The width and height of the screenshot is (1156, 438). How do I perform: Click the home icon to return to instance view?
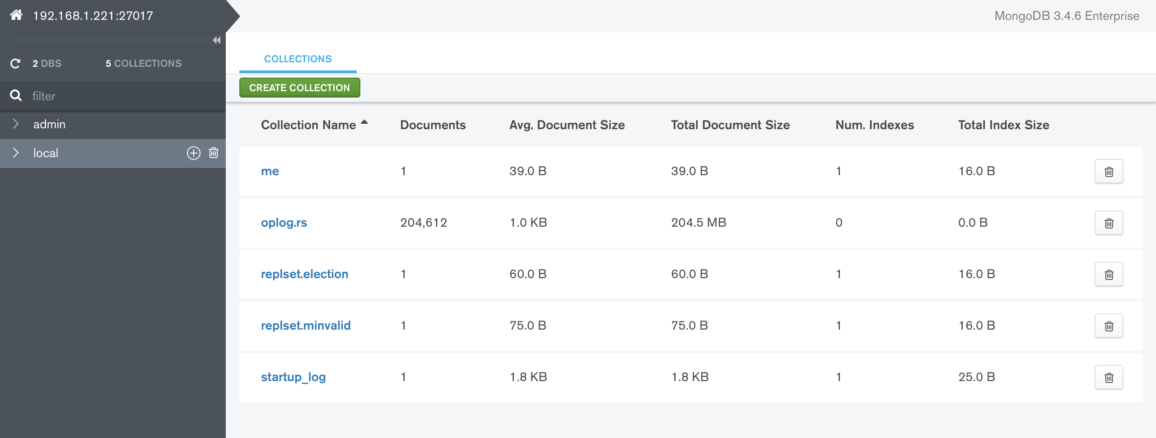[x=16, y=15]
